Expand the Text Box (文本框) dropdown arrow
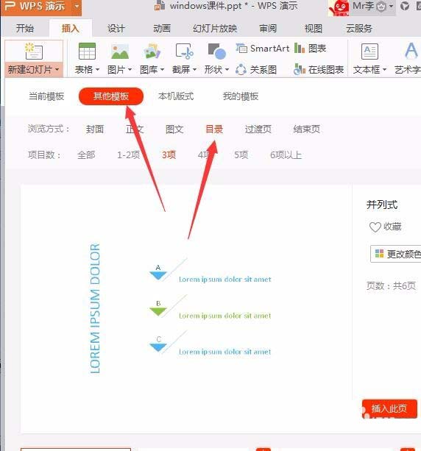This screenshot has width=421, height=451. click(384, 70)
